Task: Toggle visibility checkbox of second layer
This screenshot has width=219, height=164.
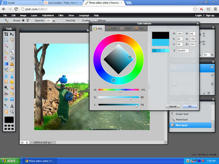Action: [x=212, y=75]
